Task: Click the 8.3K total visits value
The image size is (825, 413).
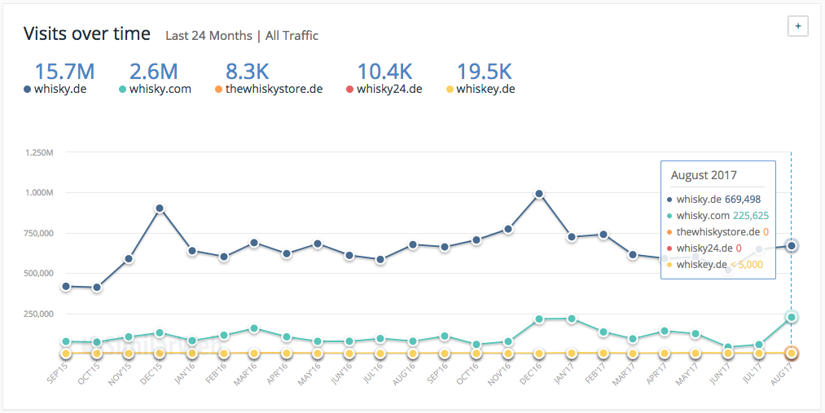Action: point(248,72)
